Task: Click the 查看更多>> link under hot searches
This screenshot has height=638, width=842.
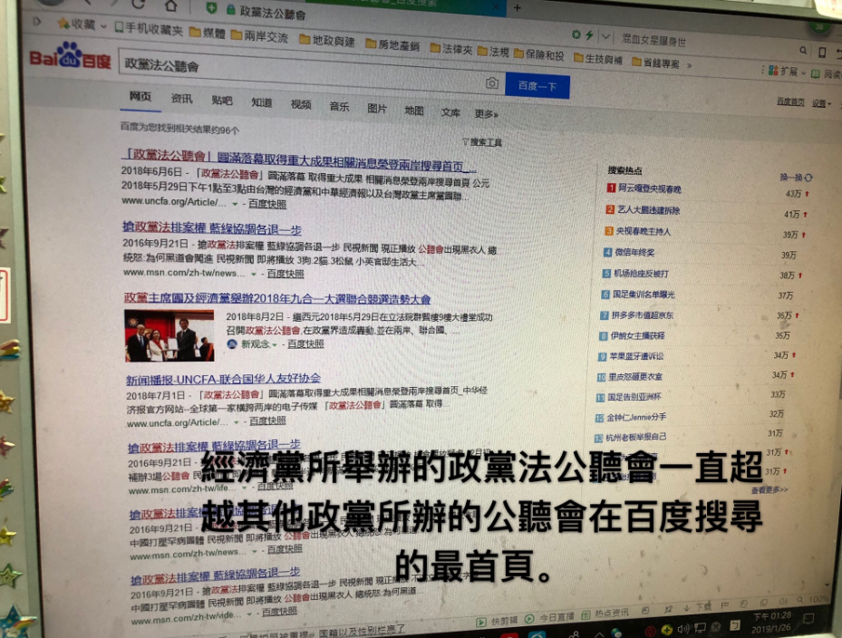Action: (769, 489)
